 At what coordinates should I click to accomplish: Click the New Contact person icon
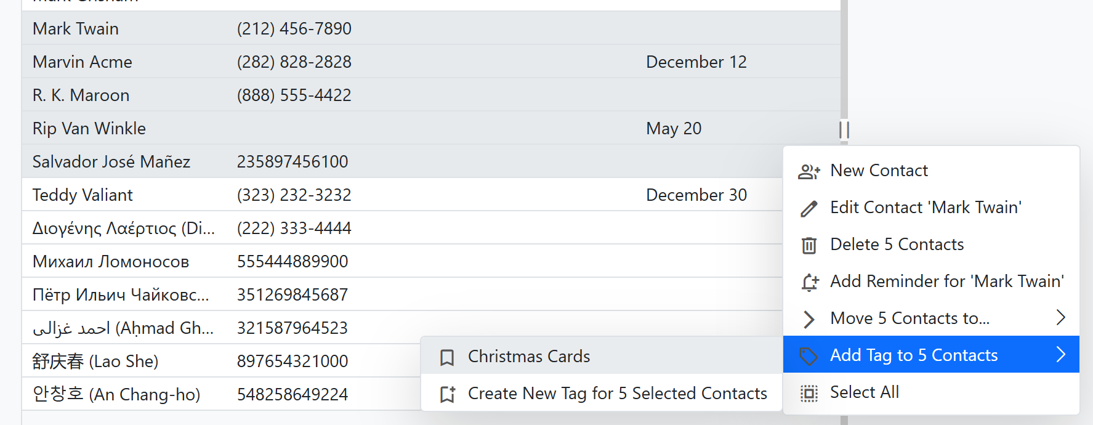[x=809, y=171]
